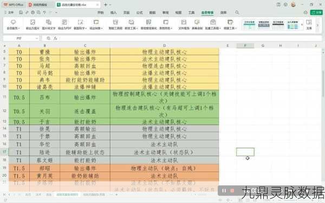Choose the fourth colored table template thumbnail
Image resolution: width=325 pixels, height=203 pixels.
pos(292,25)
